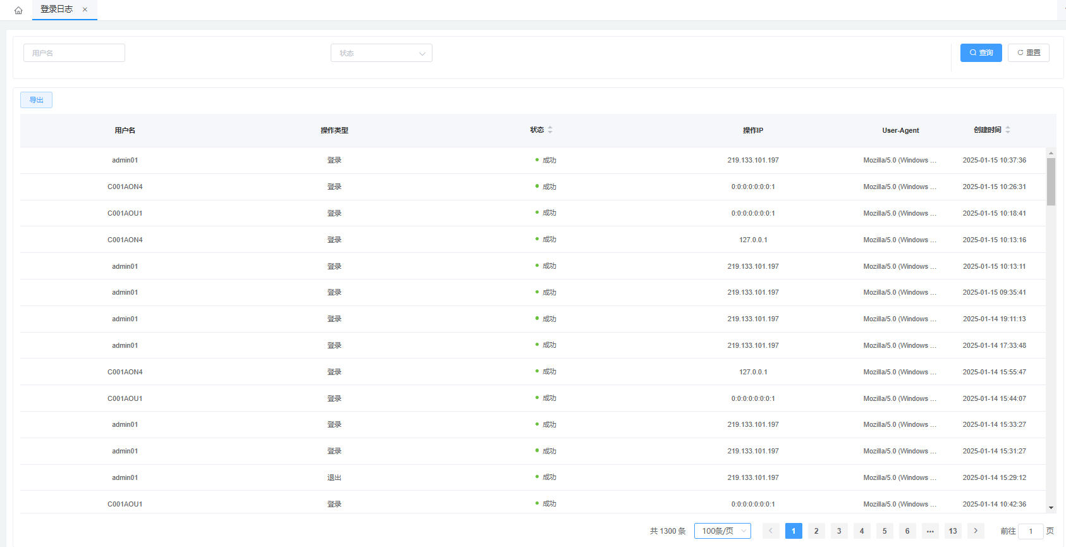Sort table by 创建时间 column arrows

[x=1008, y=130]
